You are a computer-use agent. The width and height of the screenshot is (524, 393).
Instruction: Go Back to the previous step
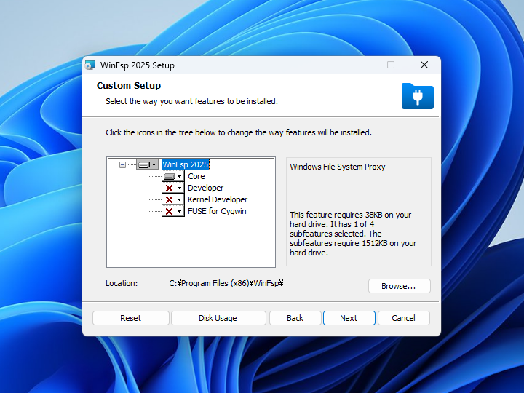295,318
